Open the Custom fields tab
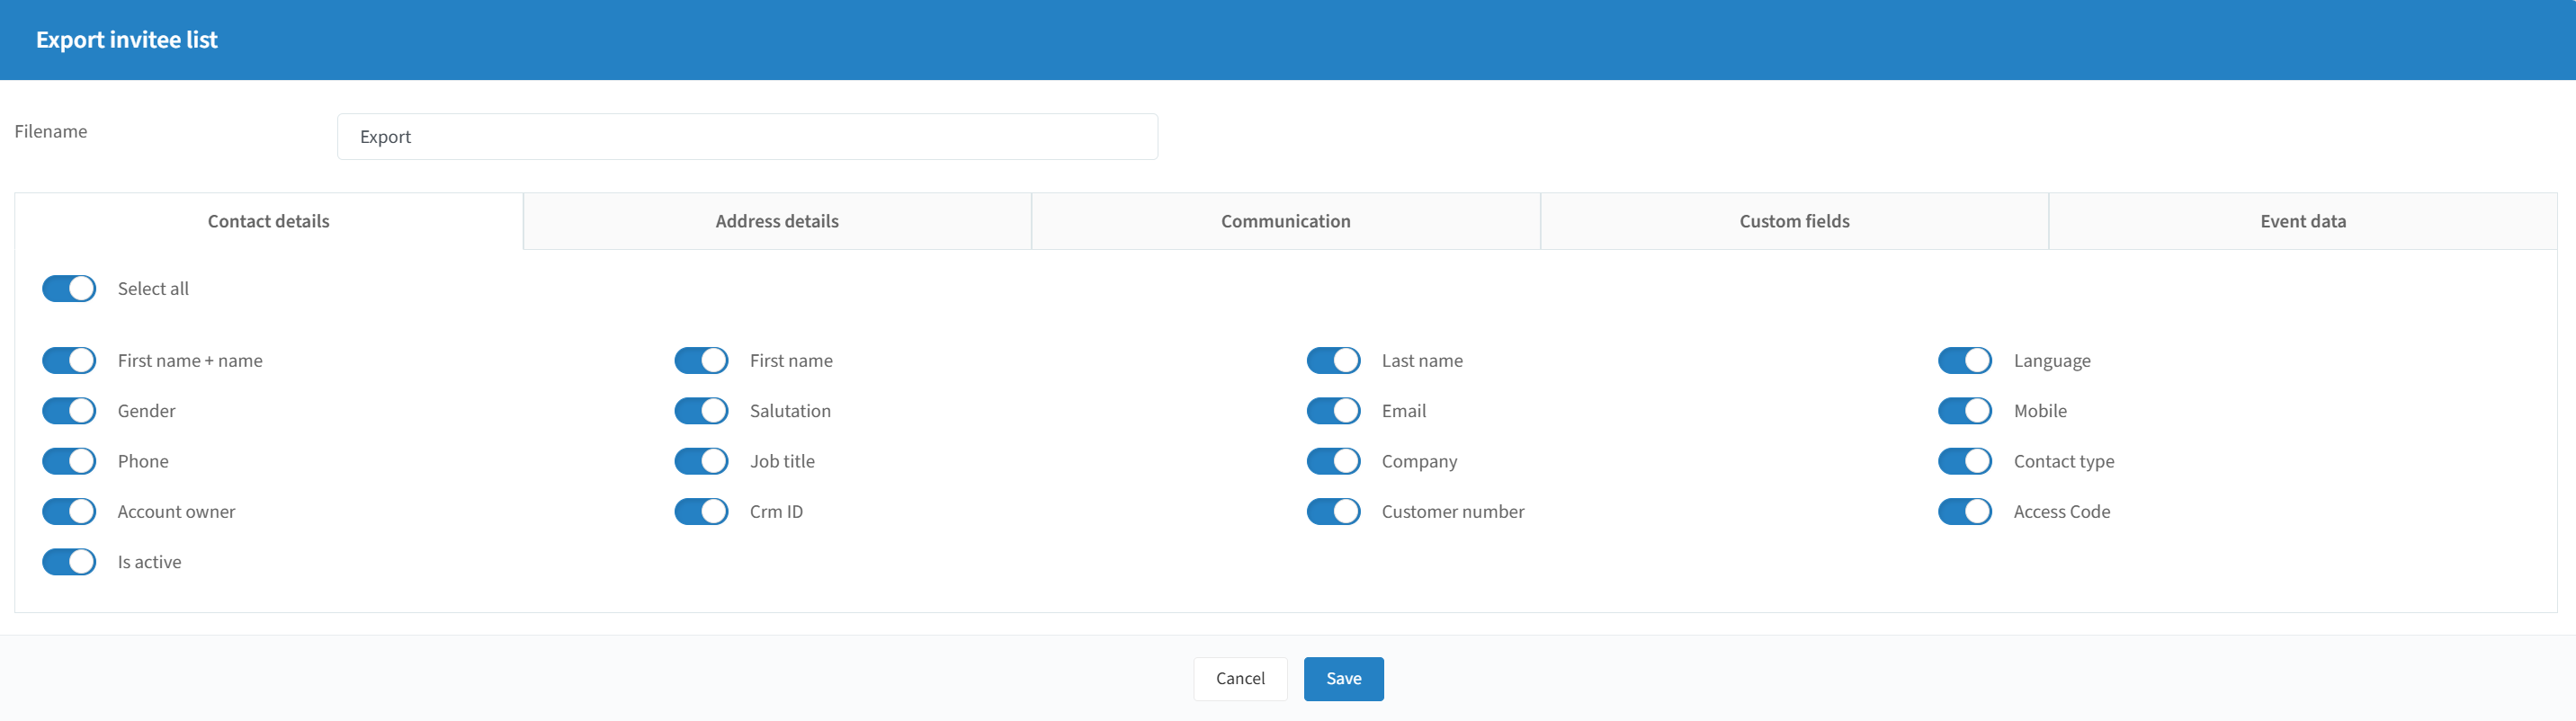 point(1794,221)
